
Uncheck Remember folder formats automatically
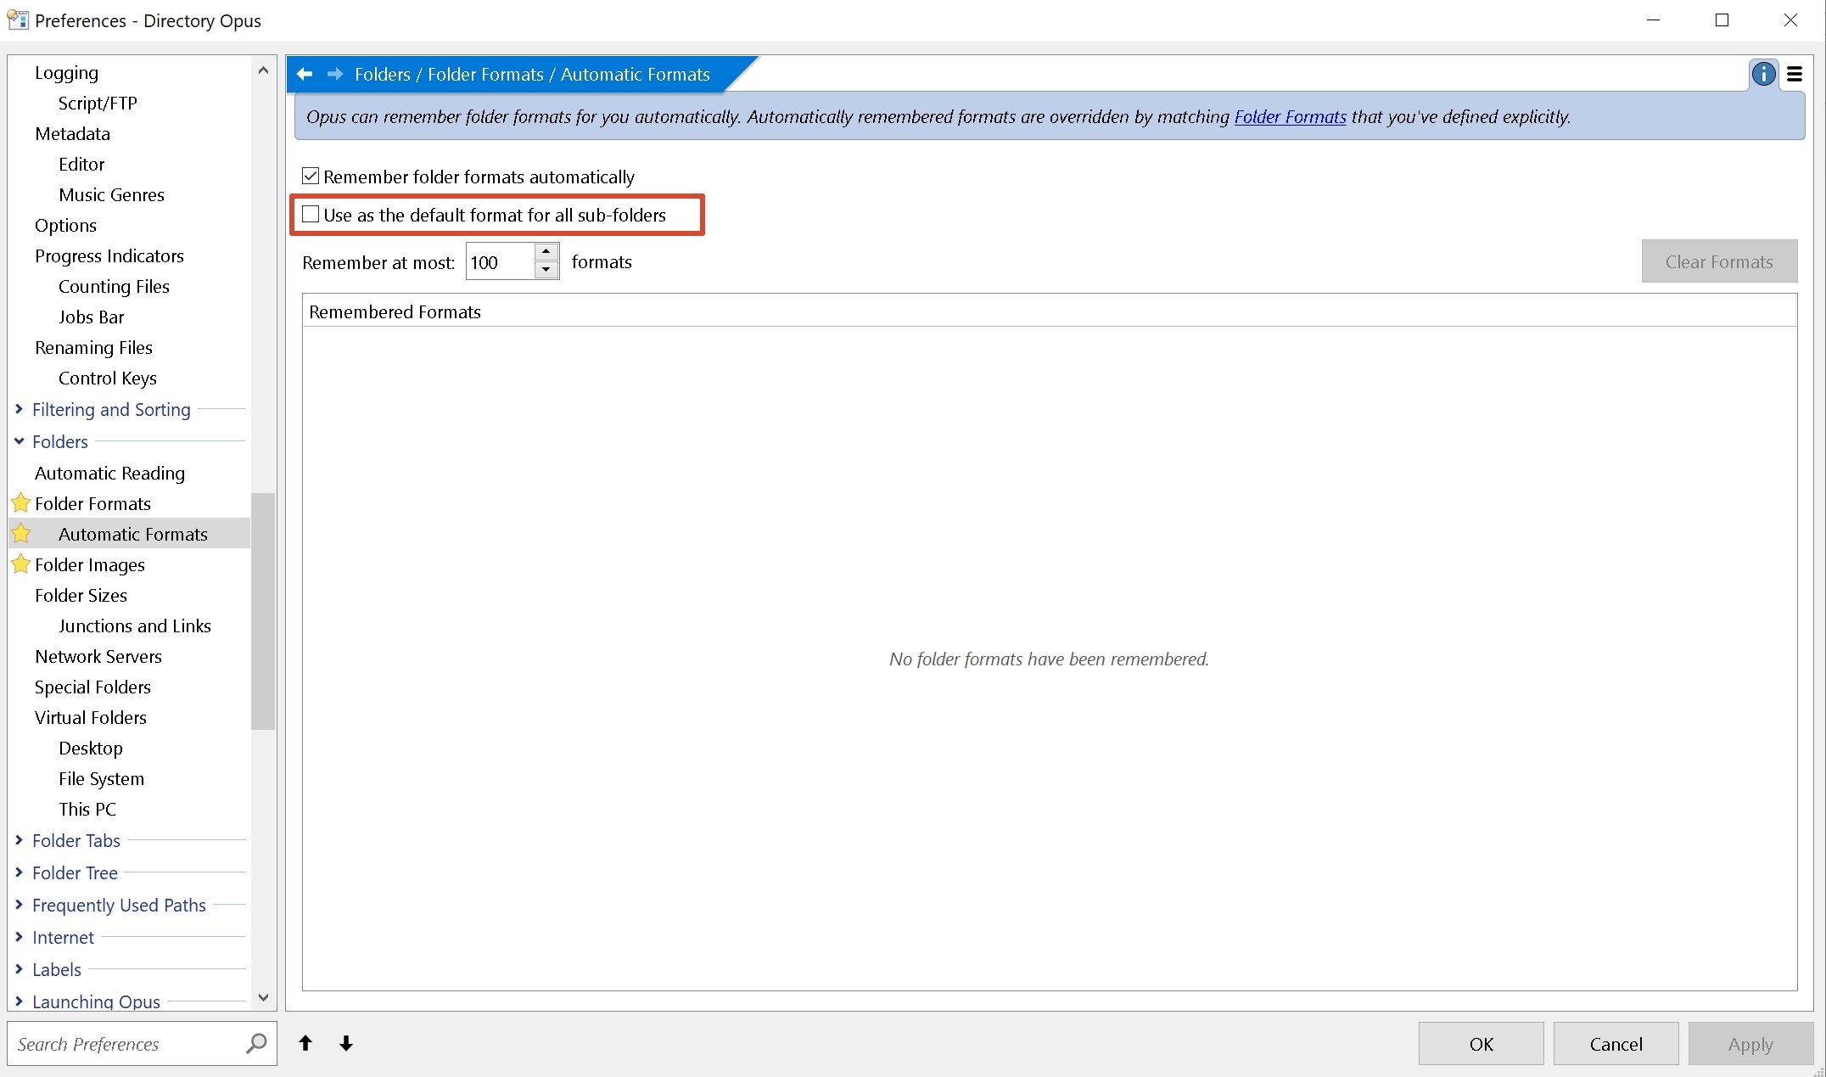point(311,177)
